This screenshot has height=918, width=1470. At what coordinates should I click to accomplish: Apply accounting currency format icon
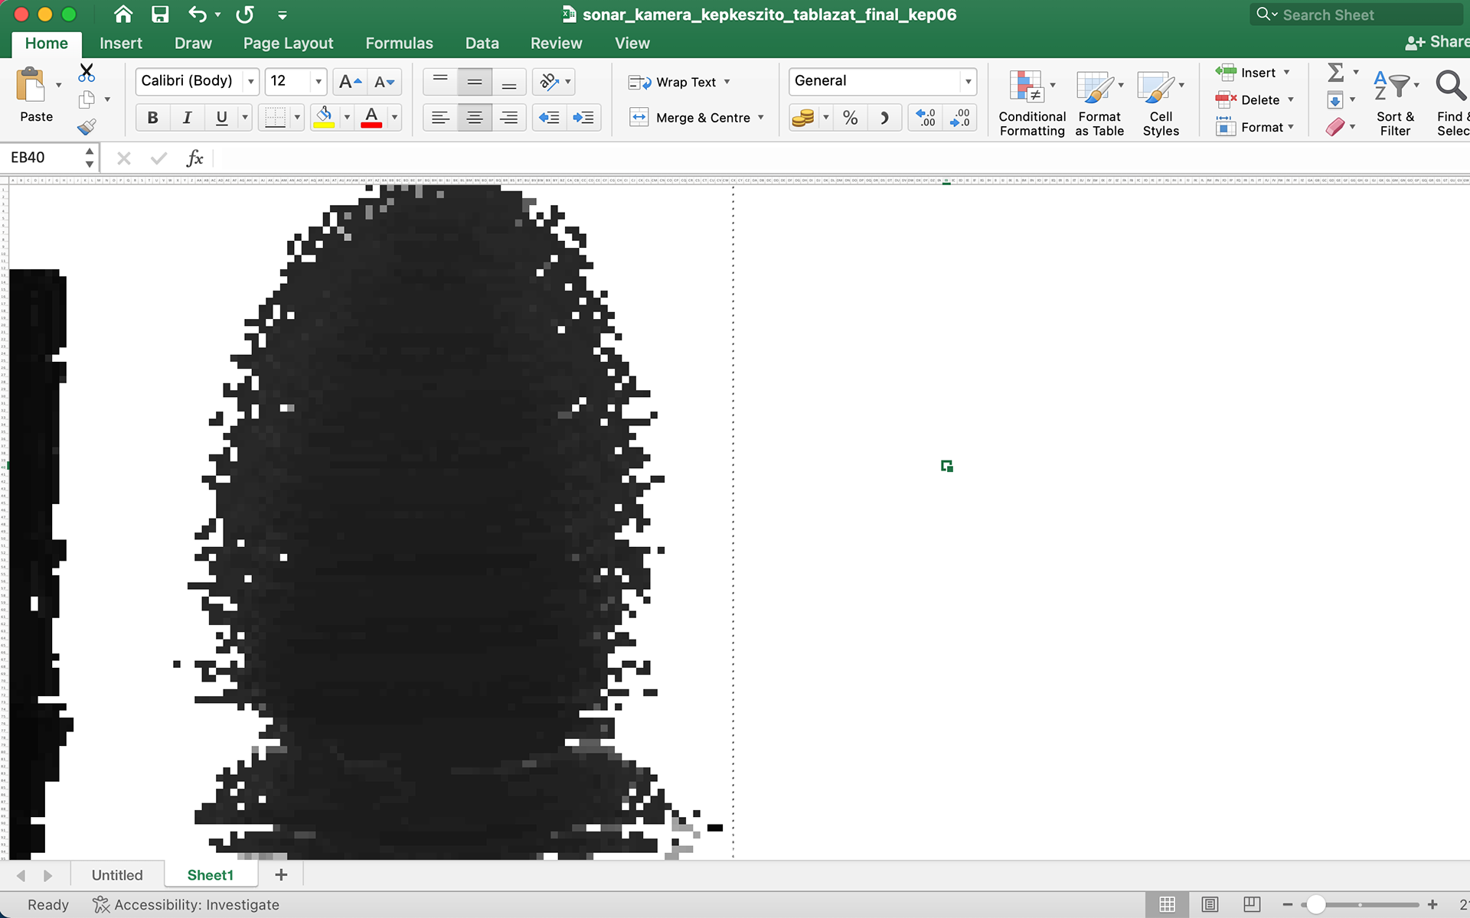(802, 118)
